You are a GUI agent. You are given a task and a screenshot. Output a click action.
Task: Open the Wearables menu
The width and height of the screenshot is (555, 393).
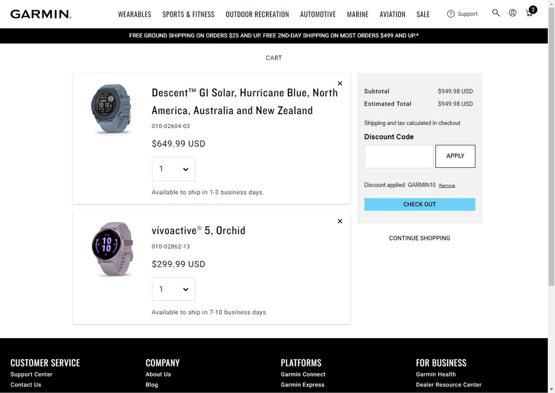pyautogui.click(x=135, y=14)
